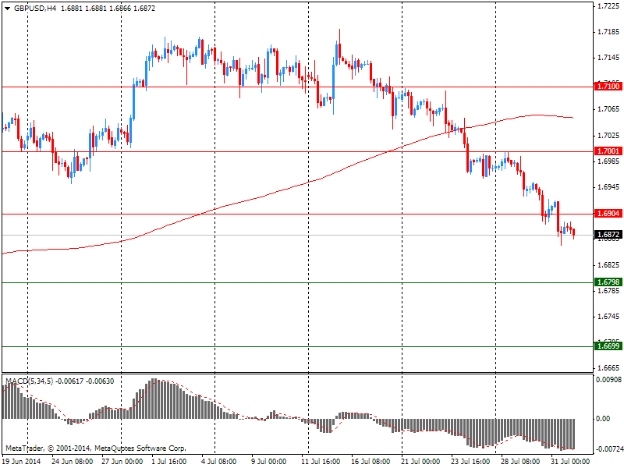Select the 1.6798 green level label
624x468 pixels.
608,282
